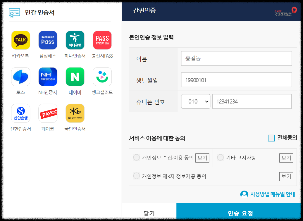Open the 010 phone prefix dropdown

point(195,101)
